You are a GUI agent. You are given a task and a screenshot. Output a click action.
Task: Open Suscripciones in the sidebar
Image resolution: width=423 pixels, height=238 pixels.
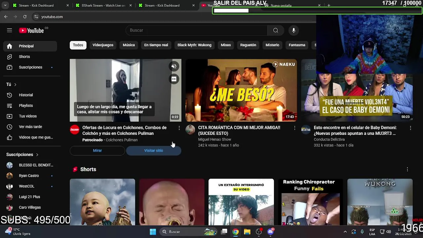(30, 67)
